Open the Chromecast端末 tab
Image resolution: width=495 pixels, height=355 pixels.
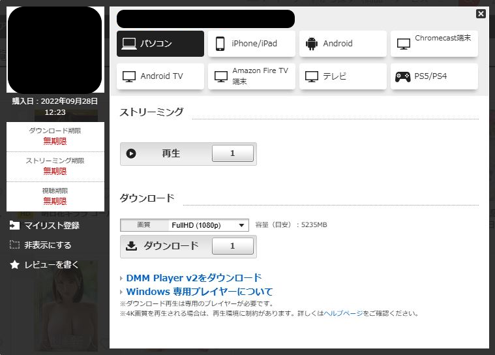tap(434, 44)
